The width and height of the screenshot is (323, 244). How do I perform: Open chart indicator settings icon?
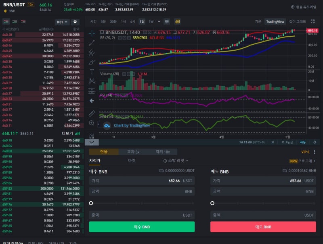click(x=167, y=22)
